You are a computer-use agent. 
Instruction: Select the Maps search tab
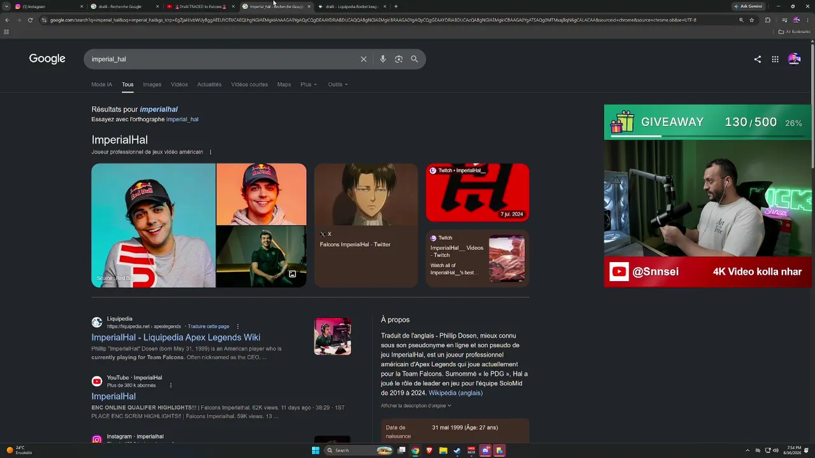[x=284, y=85]
